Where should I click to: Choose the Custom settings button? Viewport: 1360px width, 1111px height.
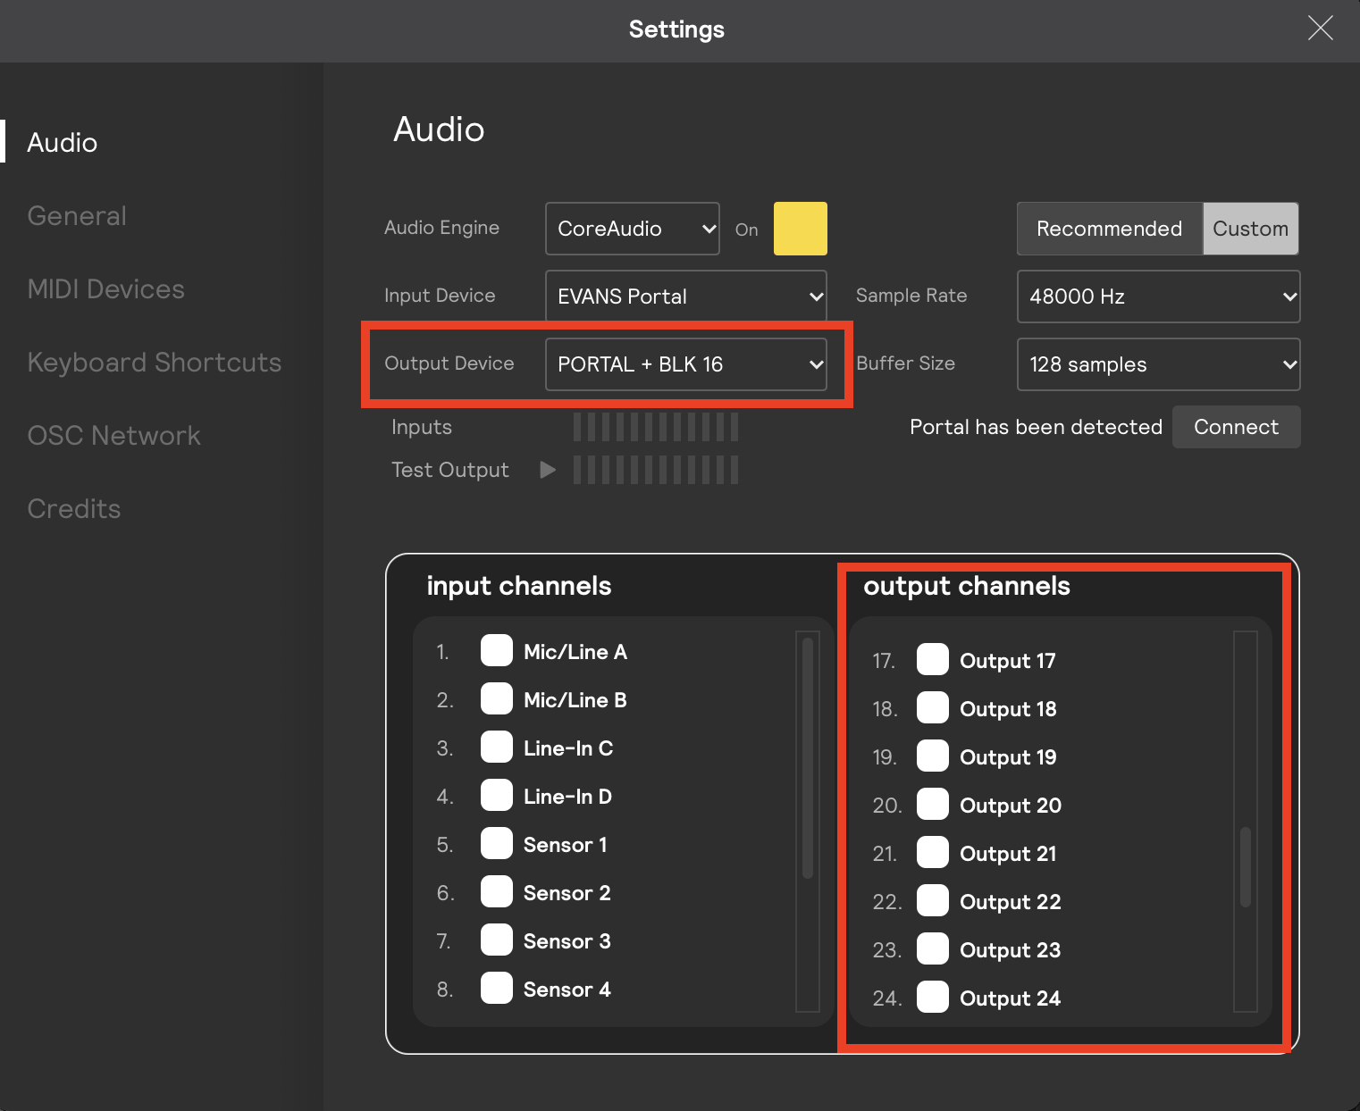pos(1250,229)
